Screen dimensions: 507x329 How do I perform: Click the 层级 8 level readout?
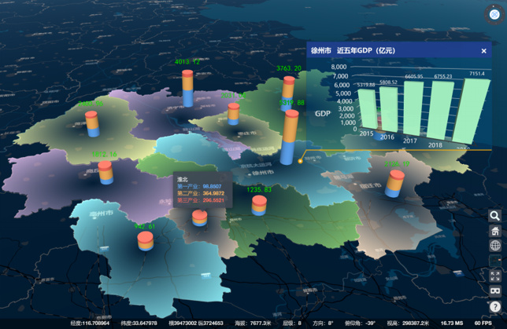pyautogui.click(x=292, y=324)
